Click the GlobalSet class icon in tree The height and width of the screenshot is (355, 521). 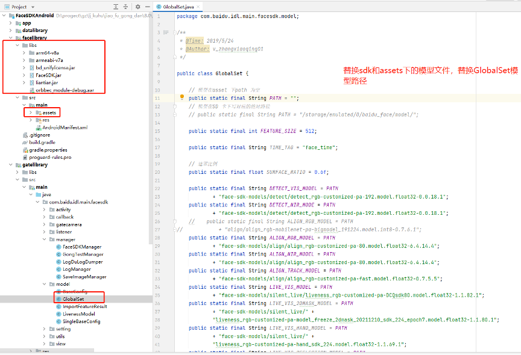tap(59, 299)
